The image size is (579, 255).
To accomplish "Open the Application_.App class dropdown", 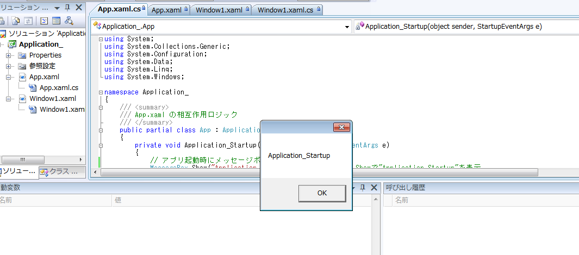I will [347, 27].
